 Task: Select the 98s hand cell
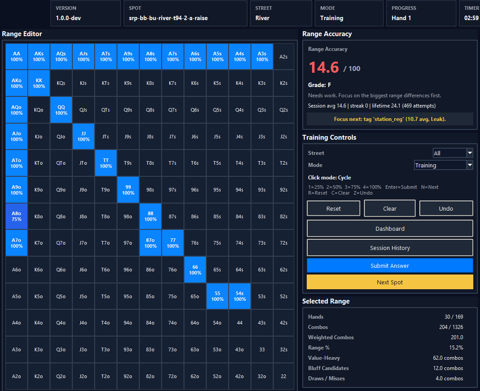pyautogui.click(x=150, y=190)
